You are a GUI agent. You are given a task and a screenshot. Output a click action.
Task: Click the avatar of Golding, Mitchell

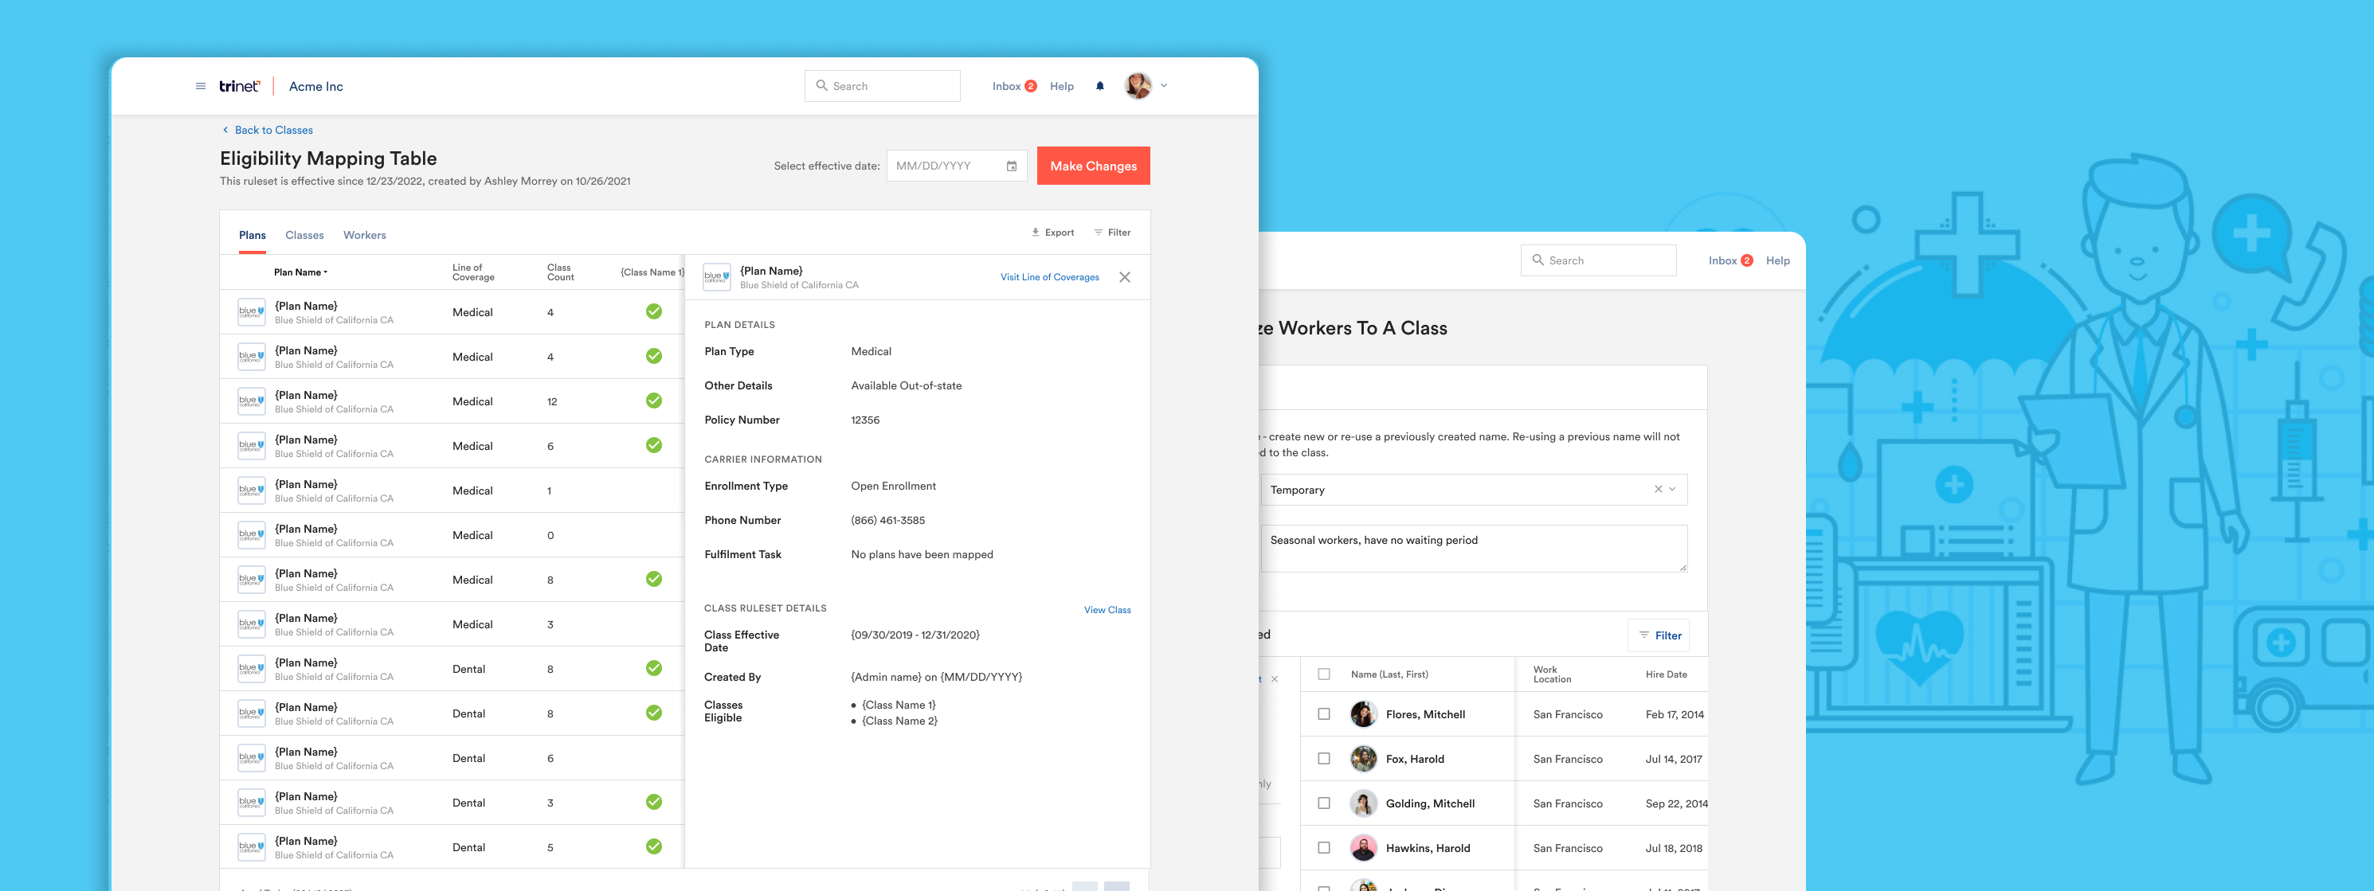coord(1363,803)
